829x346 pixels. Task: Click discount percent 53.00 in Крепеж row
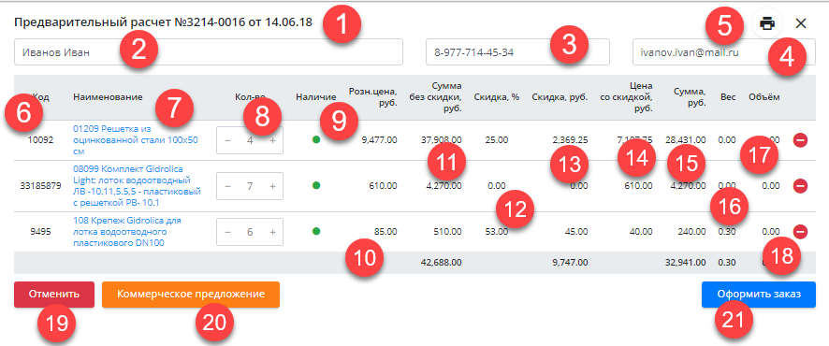498,231
